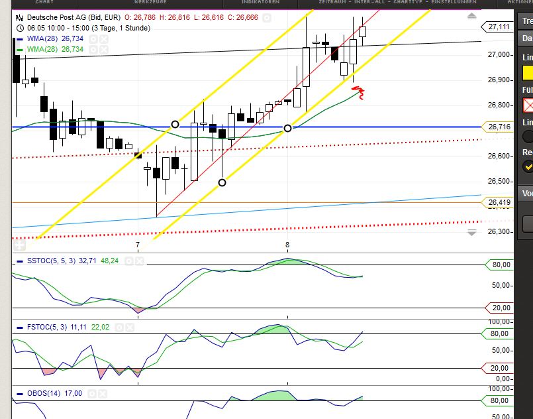Click the 26,716 price label on the axis
The height and width of the screenshot is (419, 533).
(x=498, y=127)
